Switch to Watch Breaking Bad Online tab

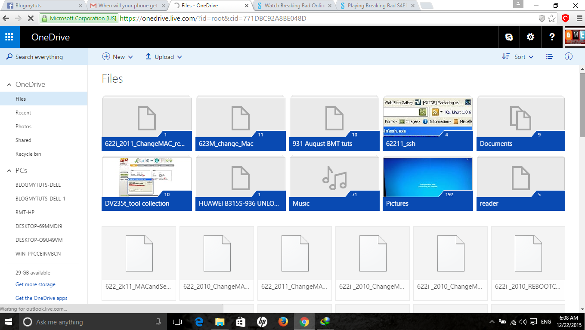pos(294,6)
